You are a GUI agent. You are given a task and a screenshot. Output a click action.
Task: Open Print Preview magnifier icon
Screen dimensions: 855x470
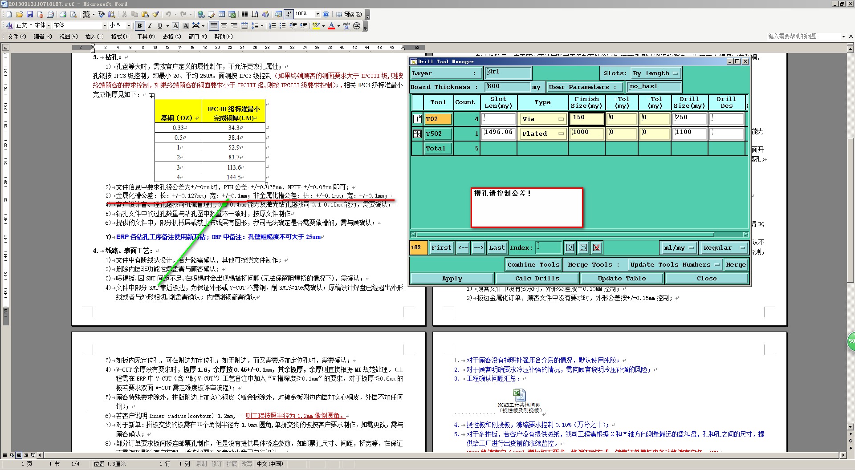click(x=73, y=14)
